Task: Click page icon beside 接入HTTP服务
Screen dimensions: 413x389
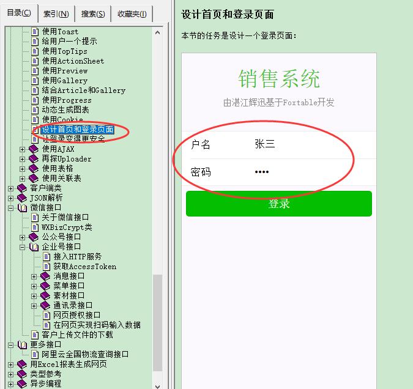Action: tap(47, 256)
